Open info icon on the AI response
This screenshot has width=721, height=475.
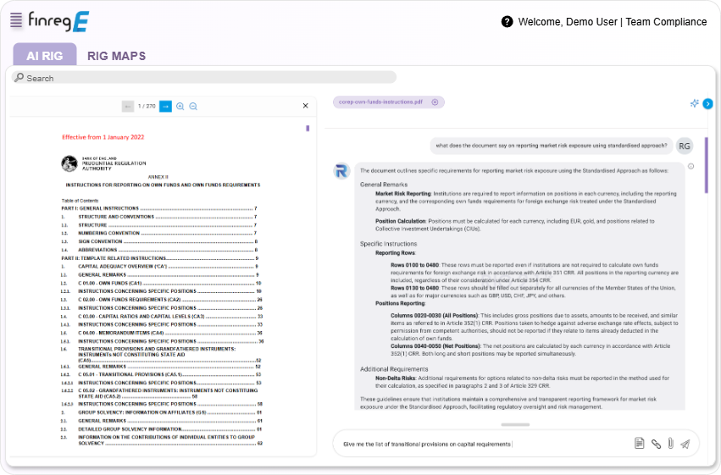690,166
